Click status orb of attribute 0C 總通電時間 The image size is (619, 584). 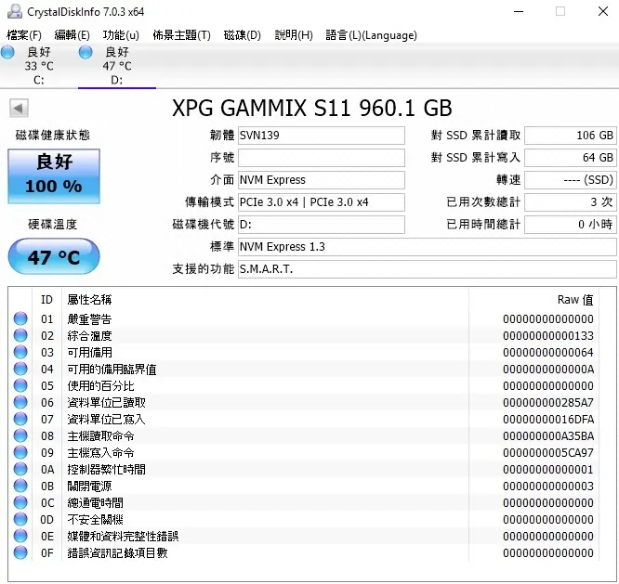tap(20, 502)
